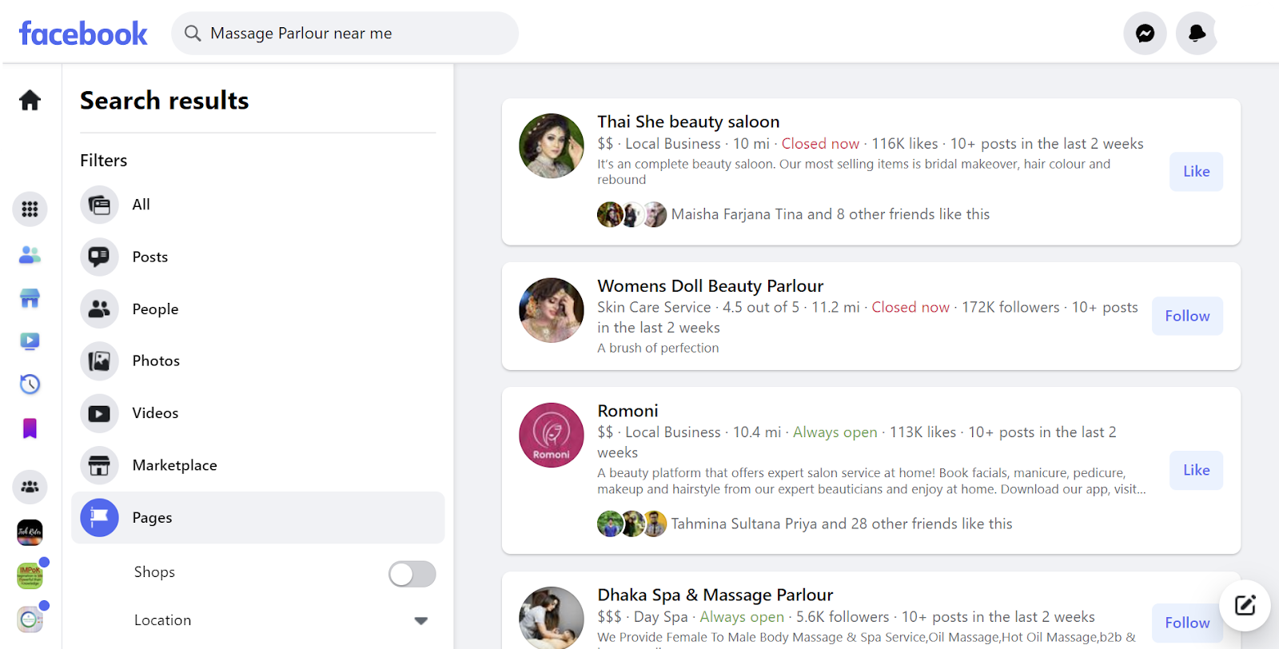1279x649 pixels.
Task: Click Maisha Farjana Tina friends avatars
Action: coord(632,214)
